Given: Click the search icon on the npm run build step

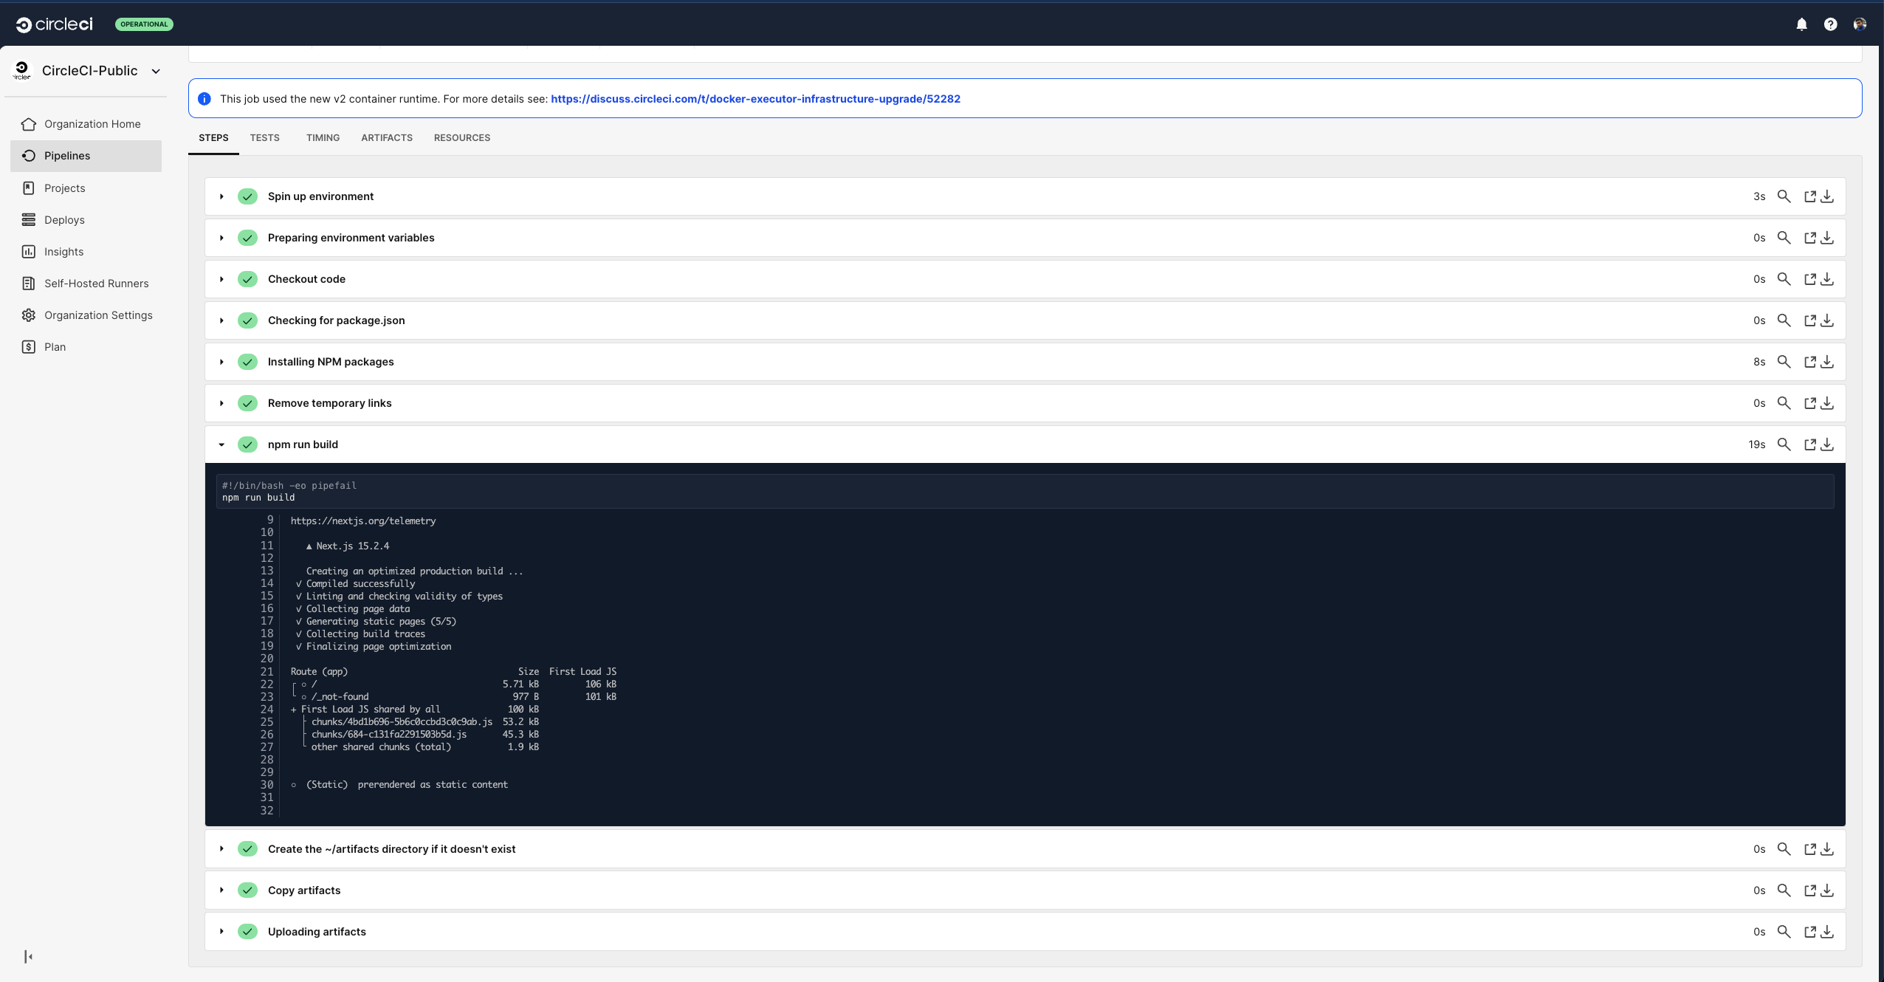Looking at the screenshot, I should coord(1784,444).
